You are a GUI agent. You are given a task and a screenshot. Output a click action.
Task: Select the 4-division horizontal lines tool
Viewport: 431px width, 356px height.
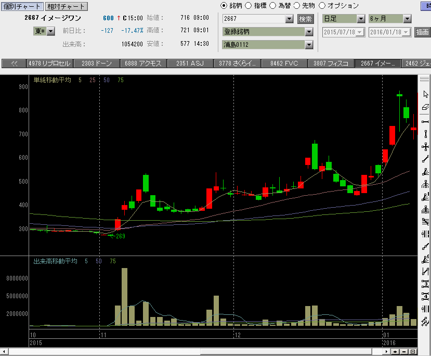pos(425,297)
